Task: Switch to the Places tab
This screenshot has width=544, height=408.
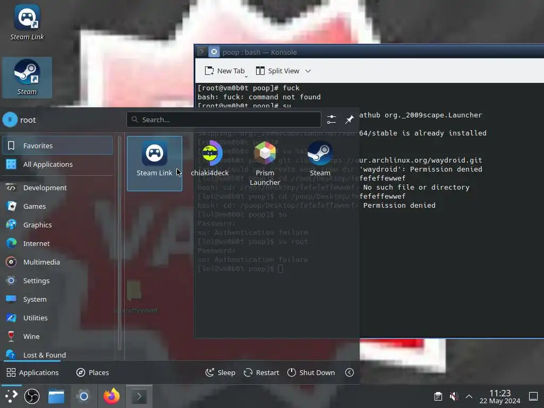Action: (x=92, y=372)
